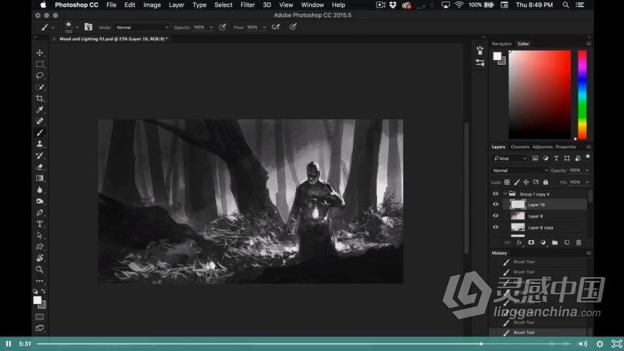Select the Eyedropper tool
Screen dimensions: 624x351
39,110
